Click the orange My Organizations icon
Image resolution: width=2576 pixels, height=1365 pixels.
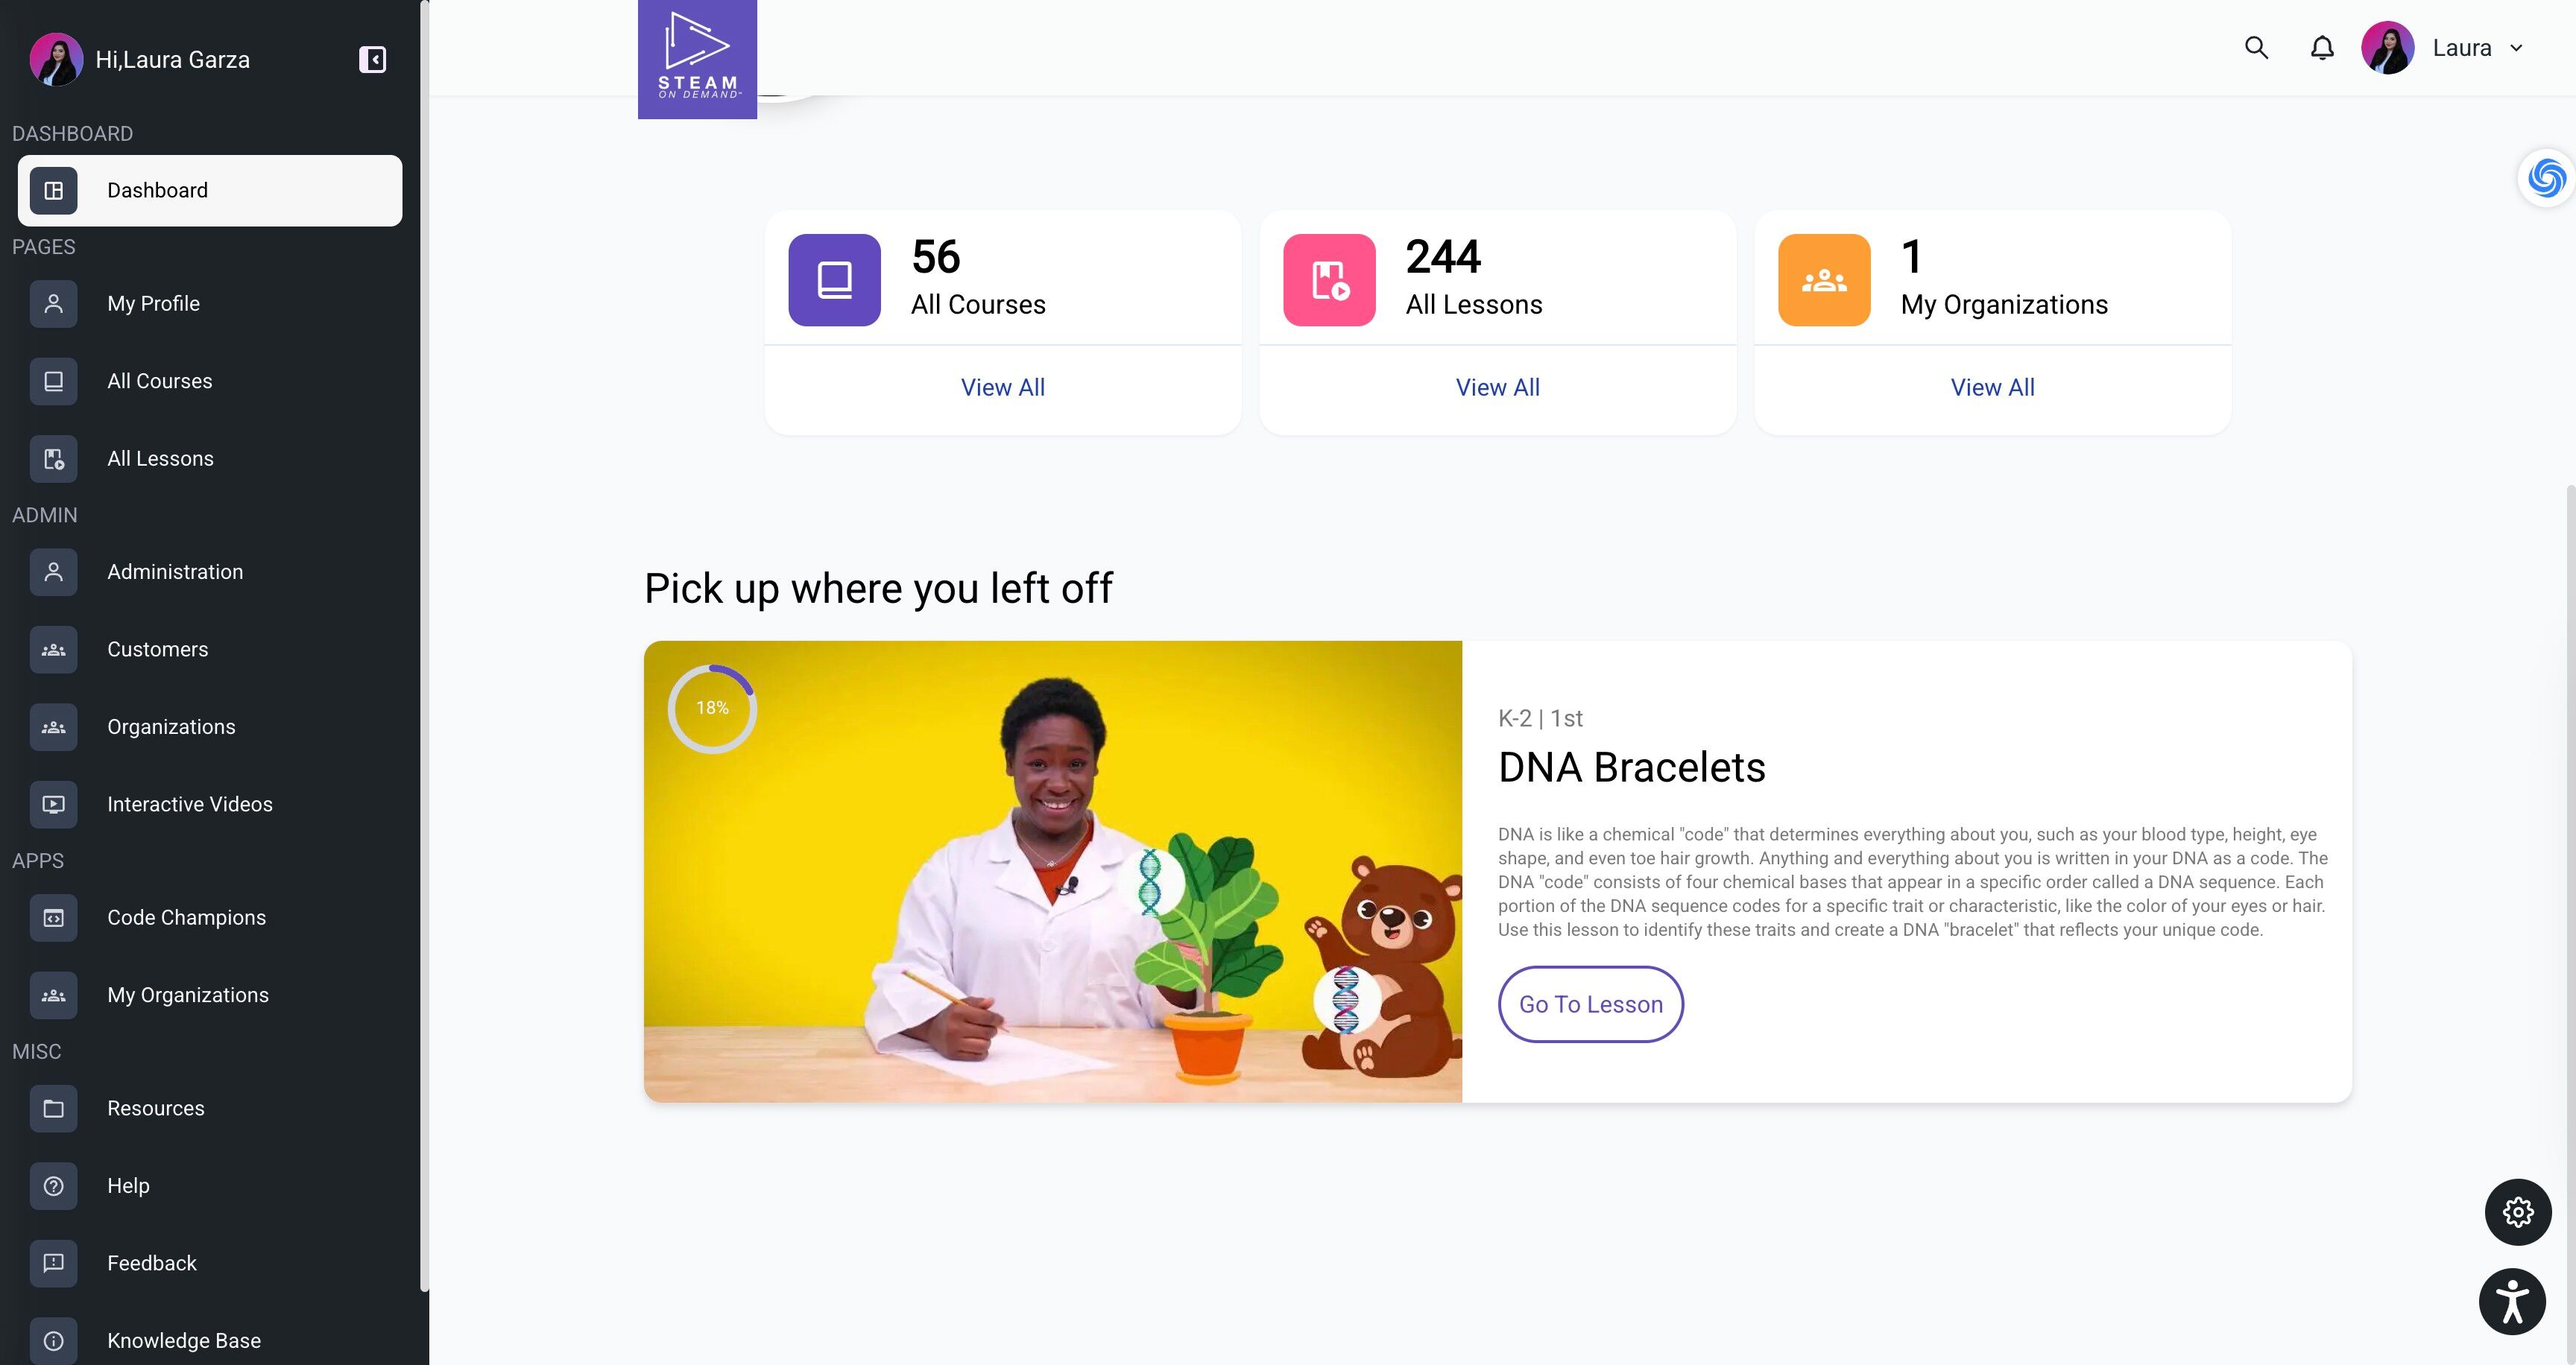(1824, 280)
